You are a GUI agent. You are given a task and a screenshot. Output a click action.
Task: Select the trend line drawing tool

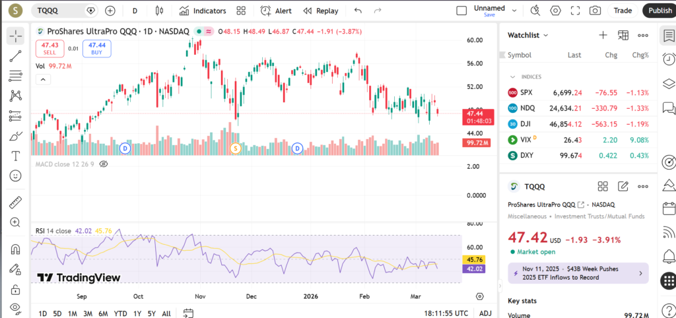pos(16,57)
